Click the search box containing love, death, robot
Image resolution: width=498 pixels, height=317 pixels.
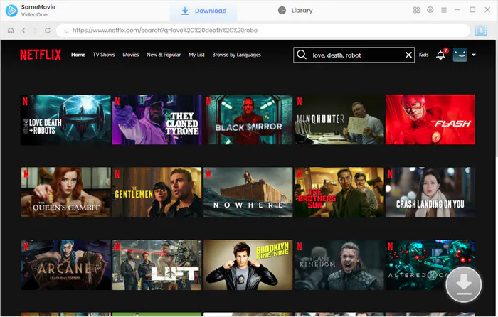point(354,55)
